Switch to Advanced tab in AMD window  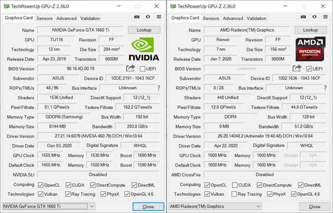click(233, 18)
